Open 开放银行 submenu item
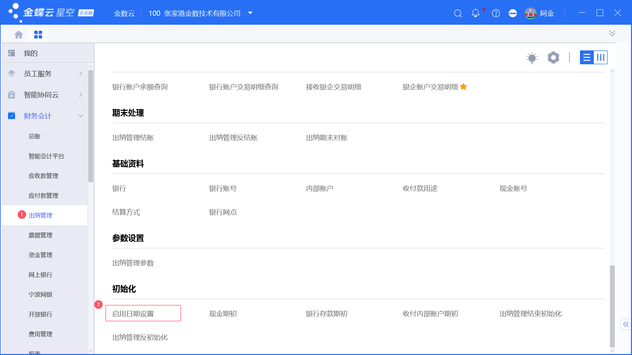632x355 pixels. [41, 314]
